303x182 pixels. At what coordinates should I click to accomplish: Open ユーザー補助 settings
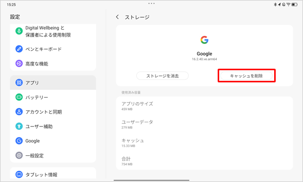(53, 126)
